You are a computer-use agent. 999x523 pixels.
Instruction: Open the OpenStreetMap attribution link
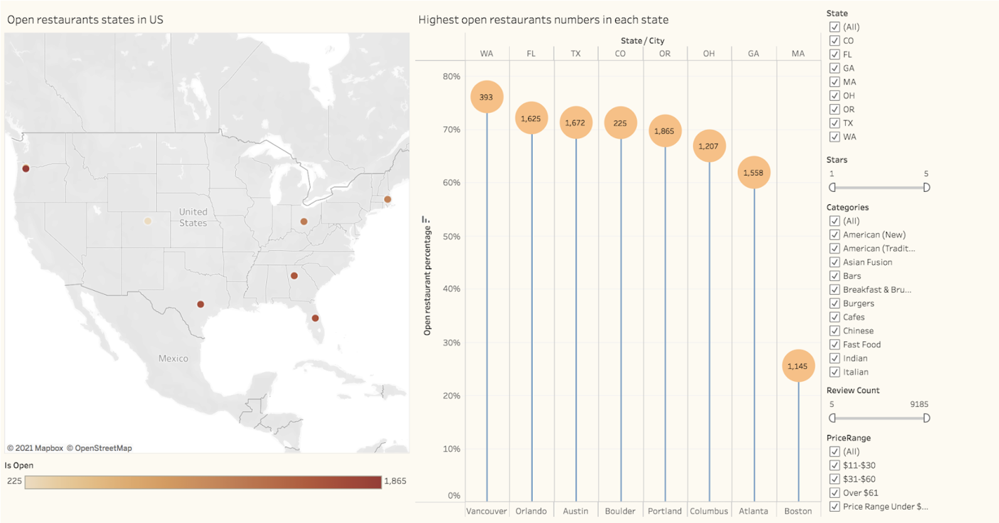coord(99,448)
